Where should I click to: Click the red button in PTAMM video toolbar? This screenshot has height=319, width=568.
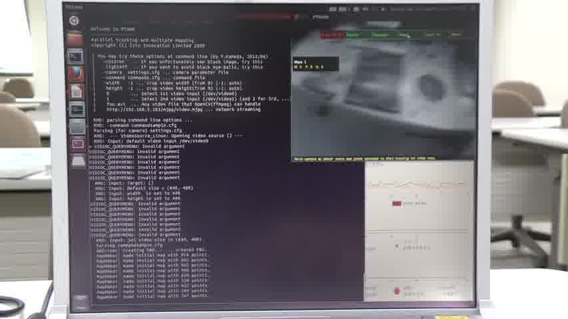(332, 35)
